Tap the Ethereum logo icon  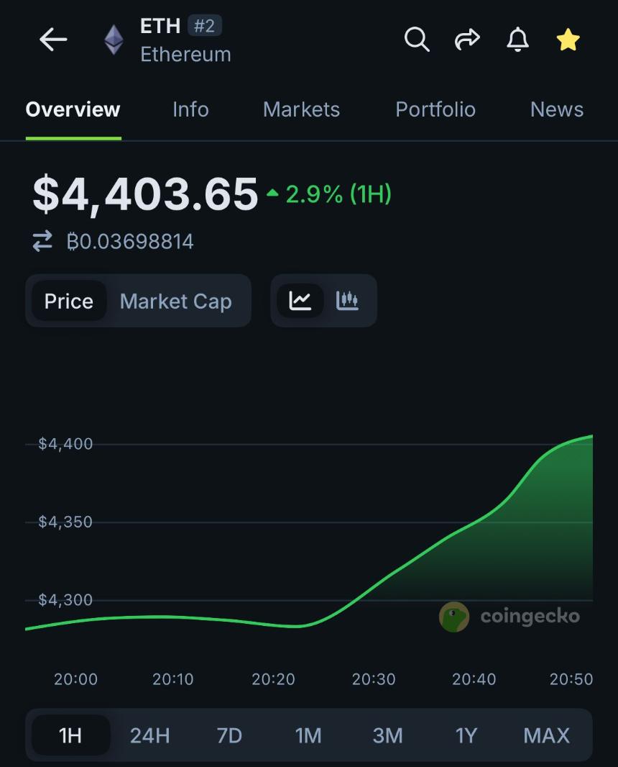114,40
